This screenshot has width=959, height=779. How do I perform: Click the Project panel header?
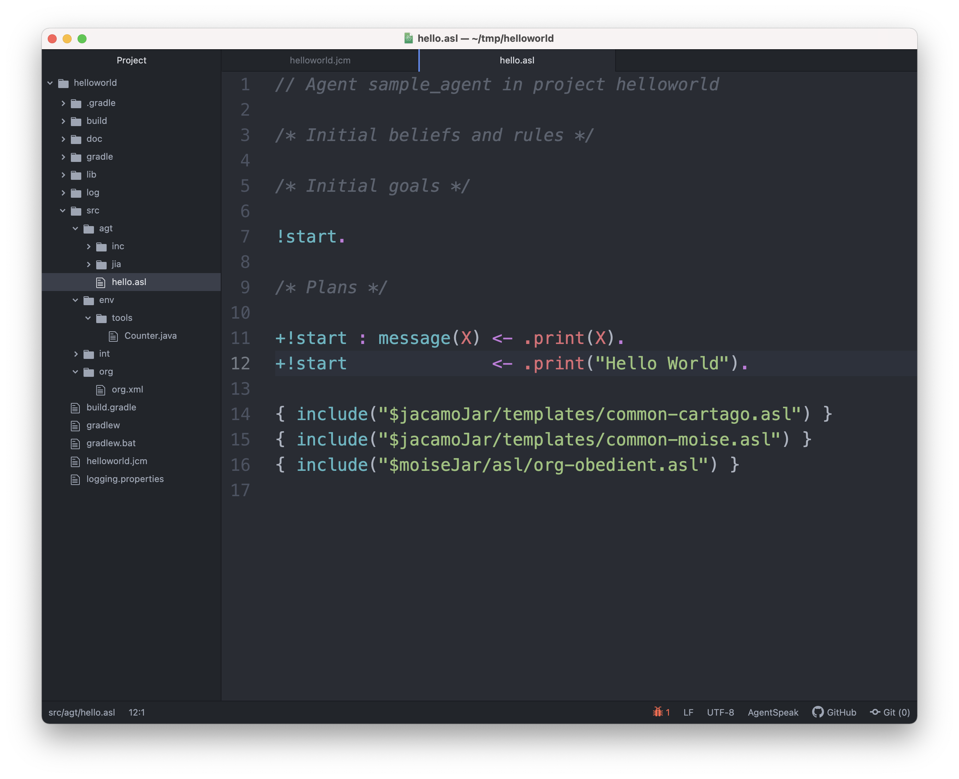[131, 60]
